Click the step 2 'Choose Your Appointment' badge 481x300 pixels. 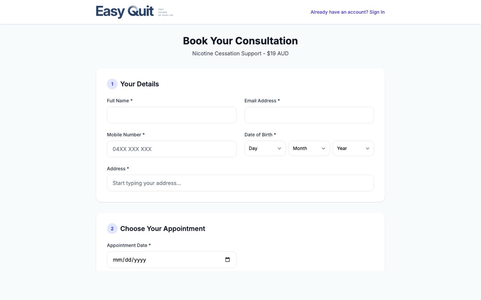[x=112, y=228]
